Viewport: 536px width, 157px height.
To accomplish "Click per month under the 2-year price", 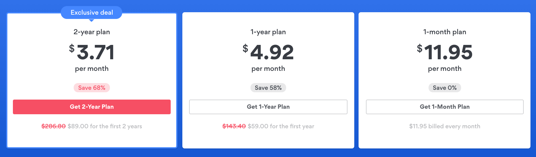I will coord(91,69).
